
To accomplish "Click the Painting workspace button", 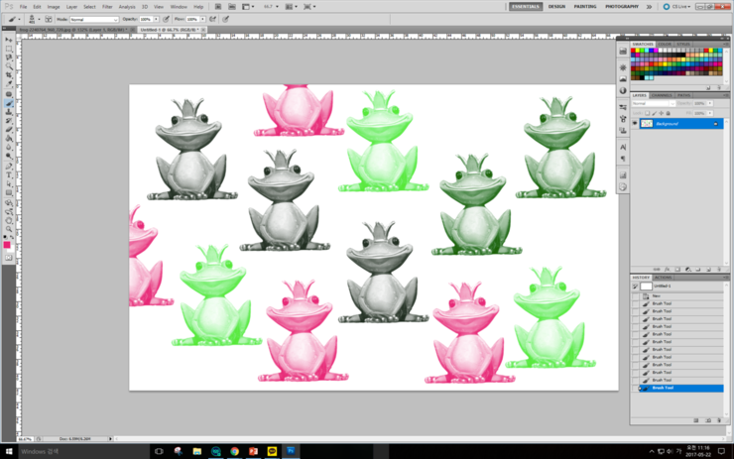I will pos(585,6).
